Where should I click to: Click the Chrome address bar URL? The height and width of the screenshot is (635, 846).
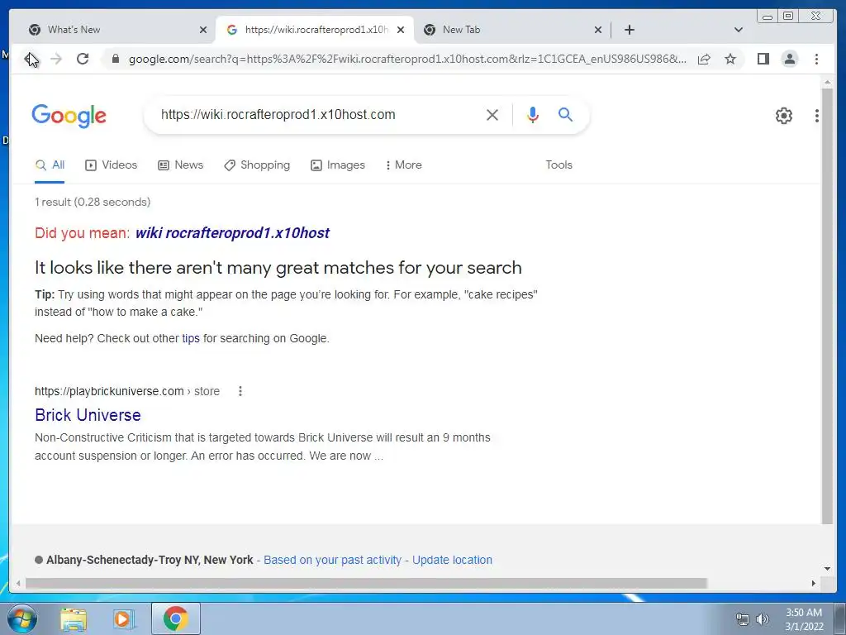(407, 59)
